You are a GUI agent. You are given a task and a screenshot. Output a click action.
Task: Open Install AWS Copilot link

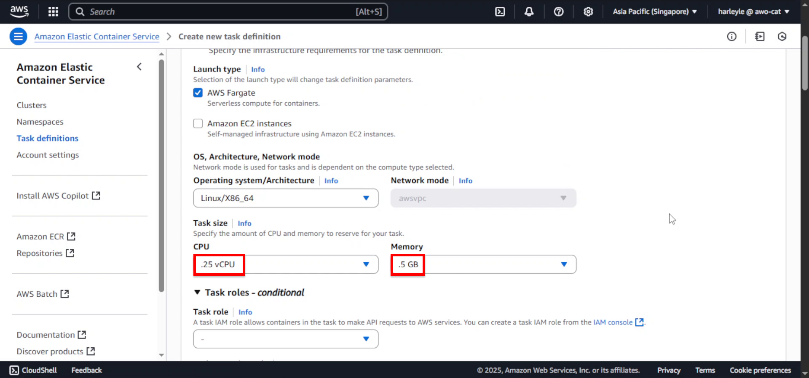58,196
